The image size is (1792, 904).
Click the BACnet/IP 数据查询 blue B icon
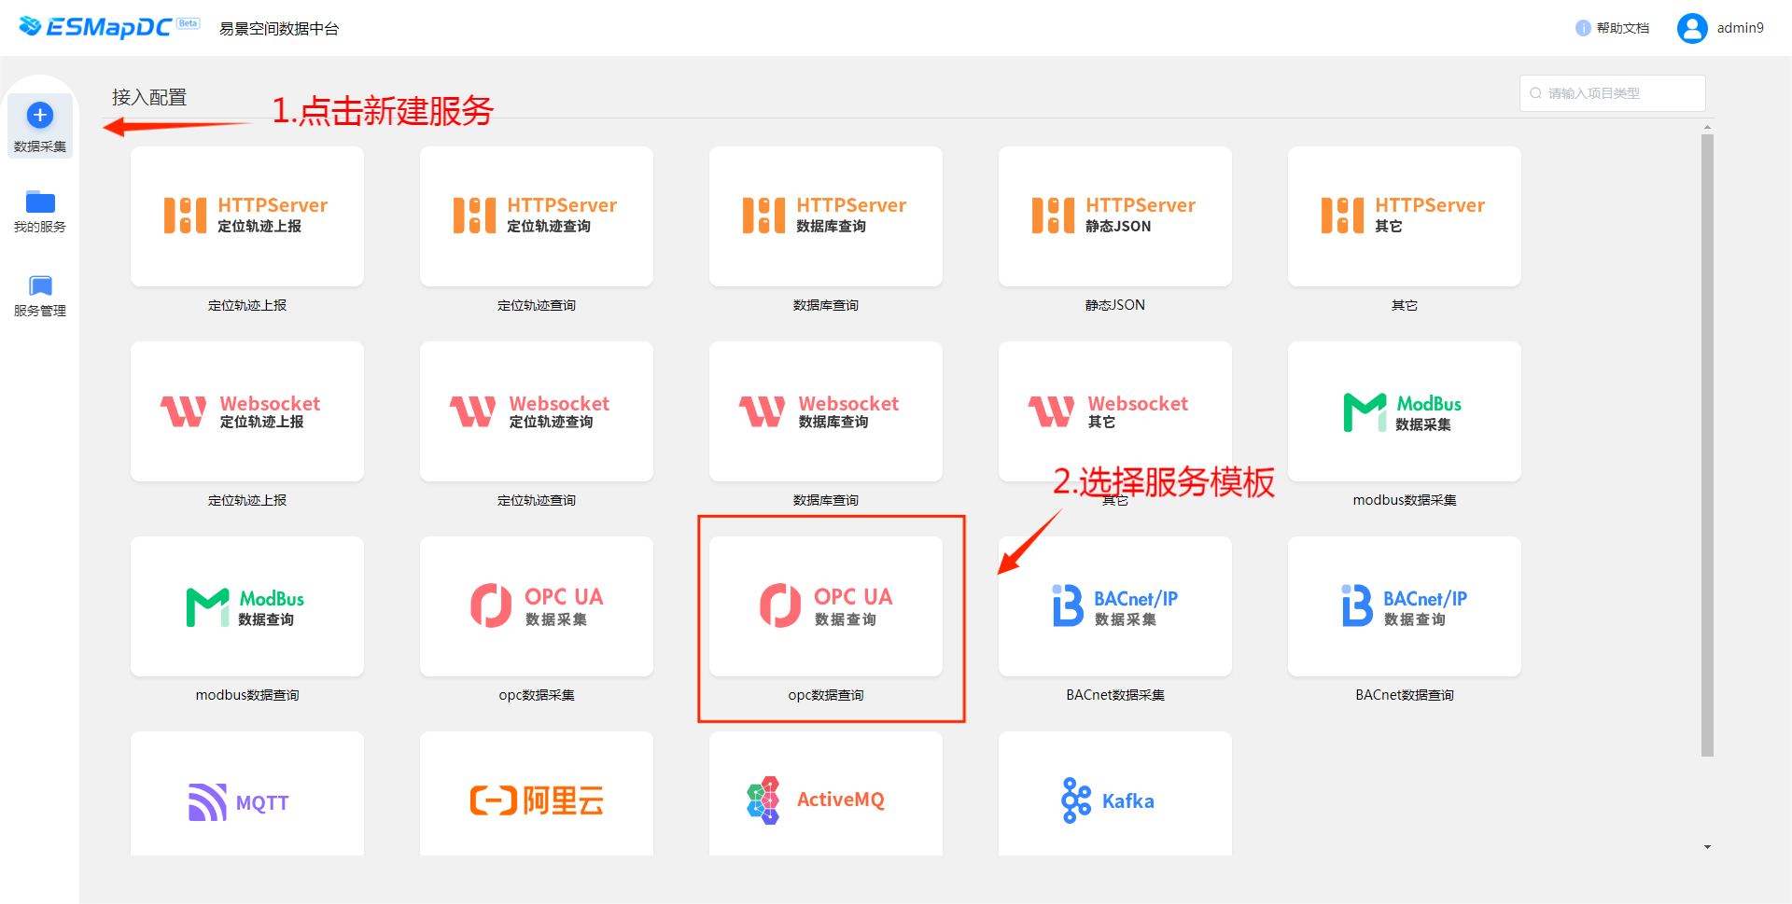[1357, 605]
